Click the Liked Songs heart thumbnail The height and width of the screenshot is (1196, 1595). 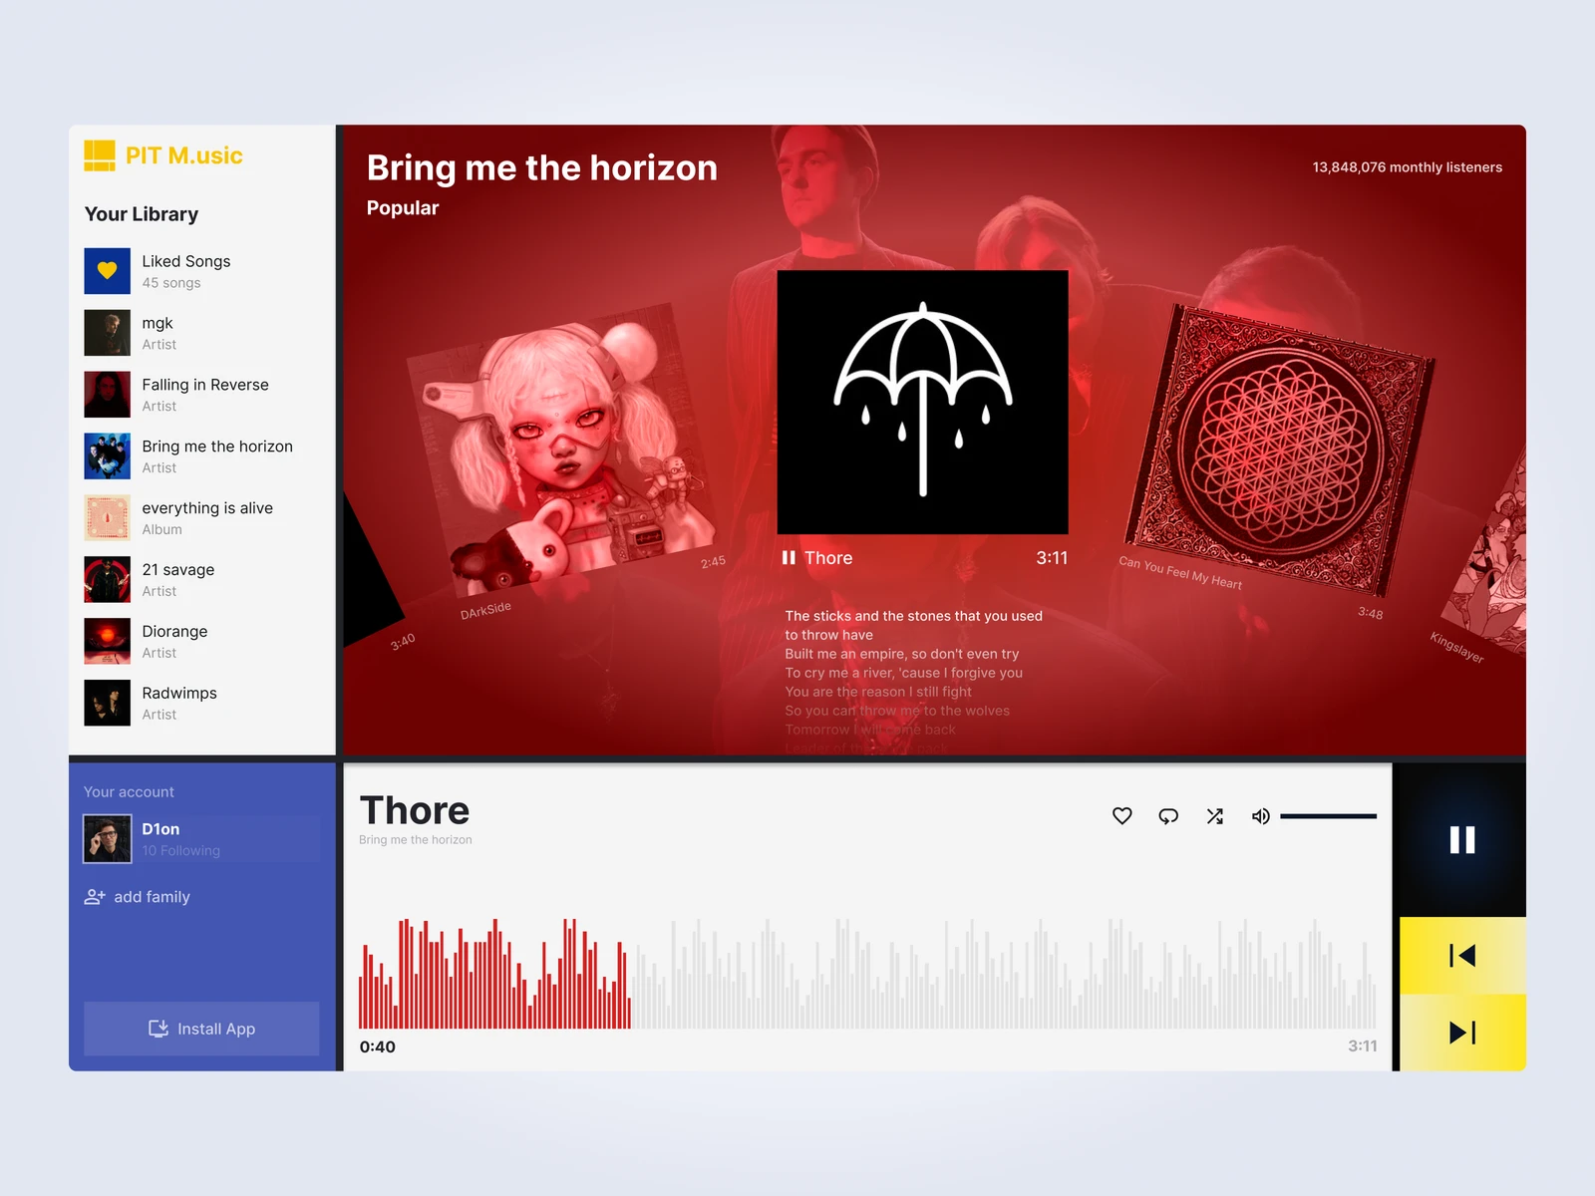click(x=108, y=271)
